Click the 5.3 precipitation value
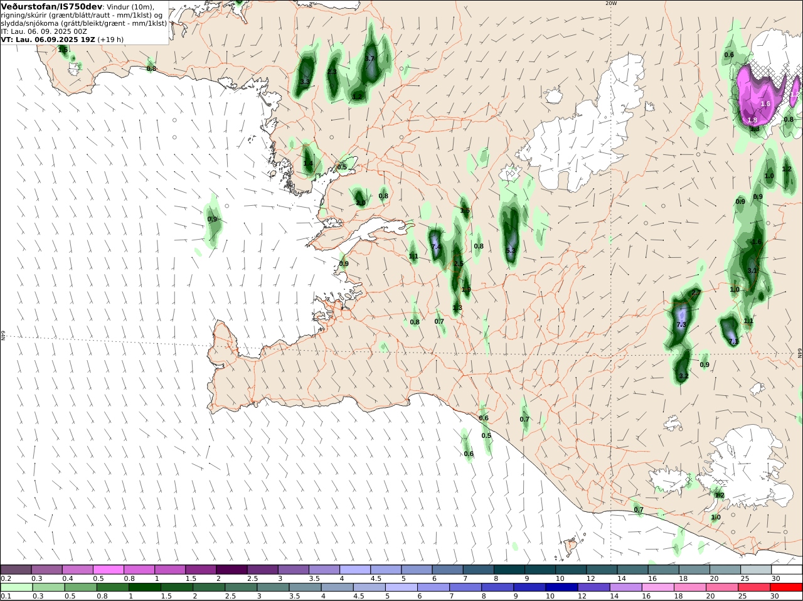 click(511, 250)
